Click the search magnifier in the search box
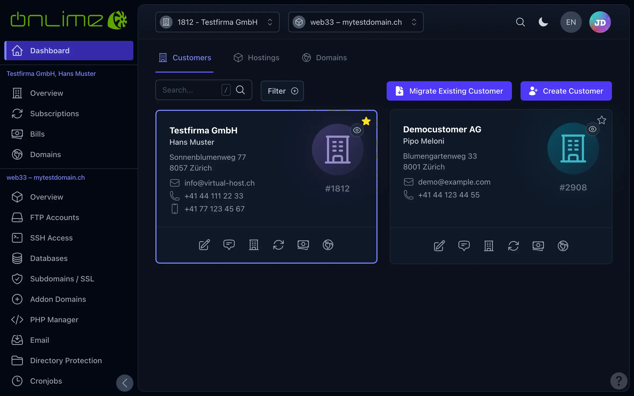 pyautogui.click(x=240, y=90)
